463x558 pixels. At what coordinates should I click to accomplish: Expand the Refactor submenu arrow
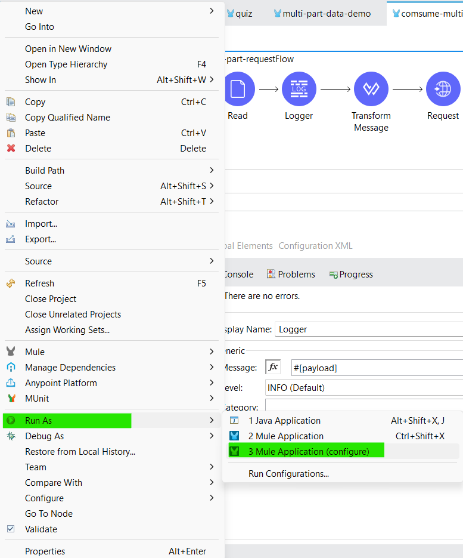point(212,202)
